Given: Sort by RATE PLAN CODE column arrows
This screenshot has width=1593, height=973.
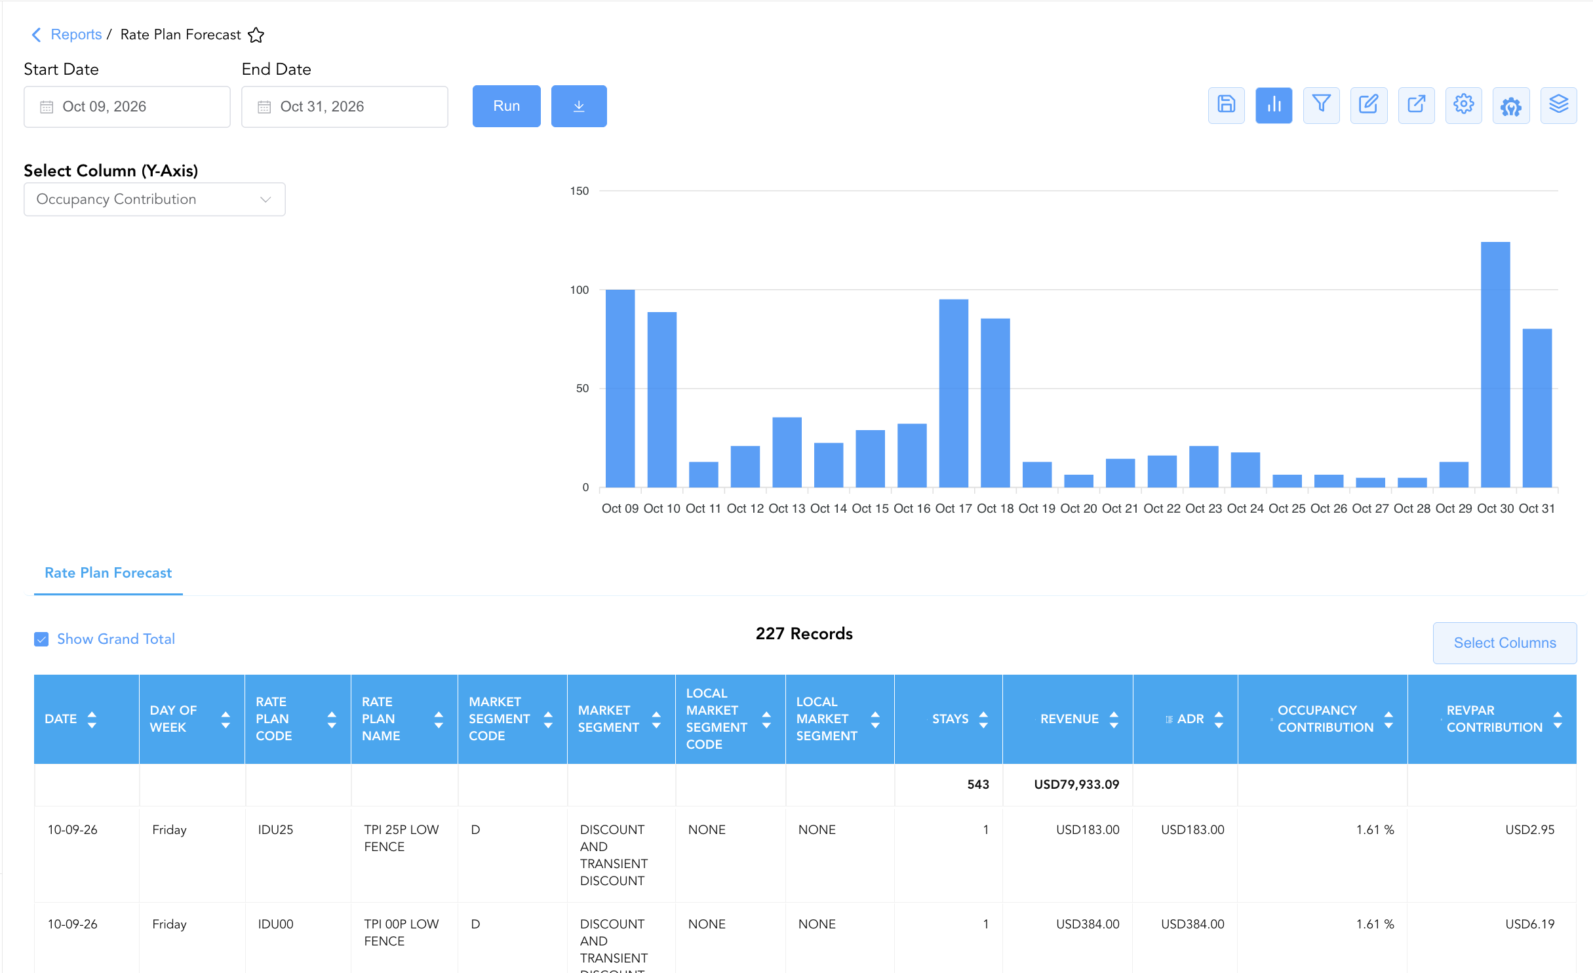Looking at the screenshot, I should (x=332, y=719).
